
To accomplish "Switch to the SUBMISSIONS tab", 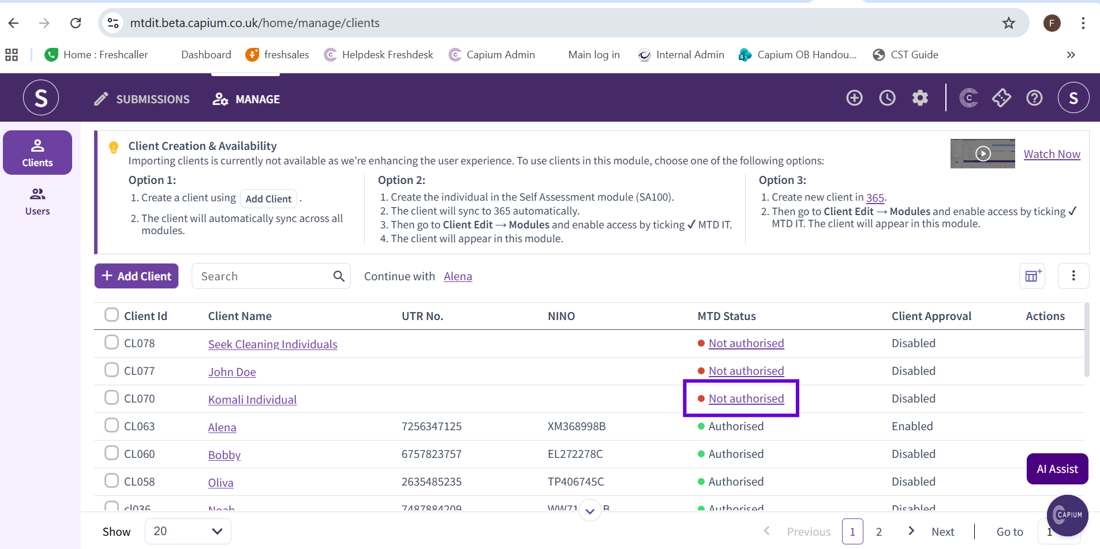I will click(142, 99).
